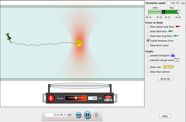The width and height of the screenshot is (186, 122).
Task: Click the red optical trap force arrow
Action: (x=178, y=27)
